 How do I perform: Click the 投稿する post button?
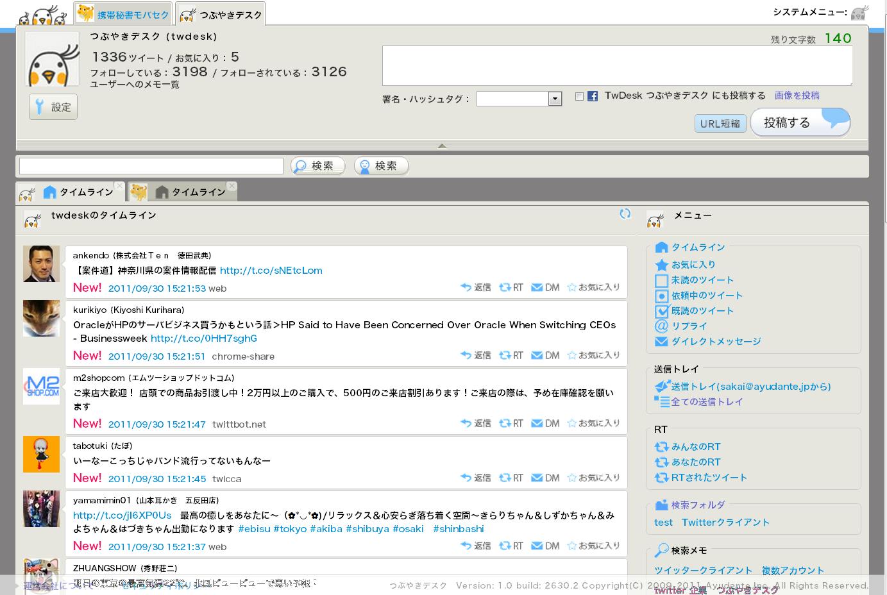800,122
